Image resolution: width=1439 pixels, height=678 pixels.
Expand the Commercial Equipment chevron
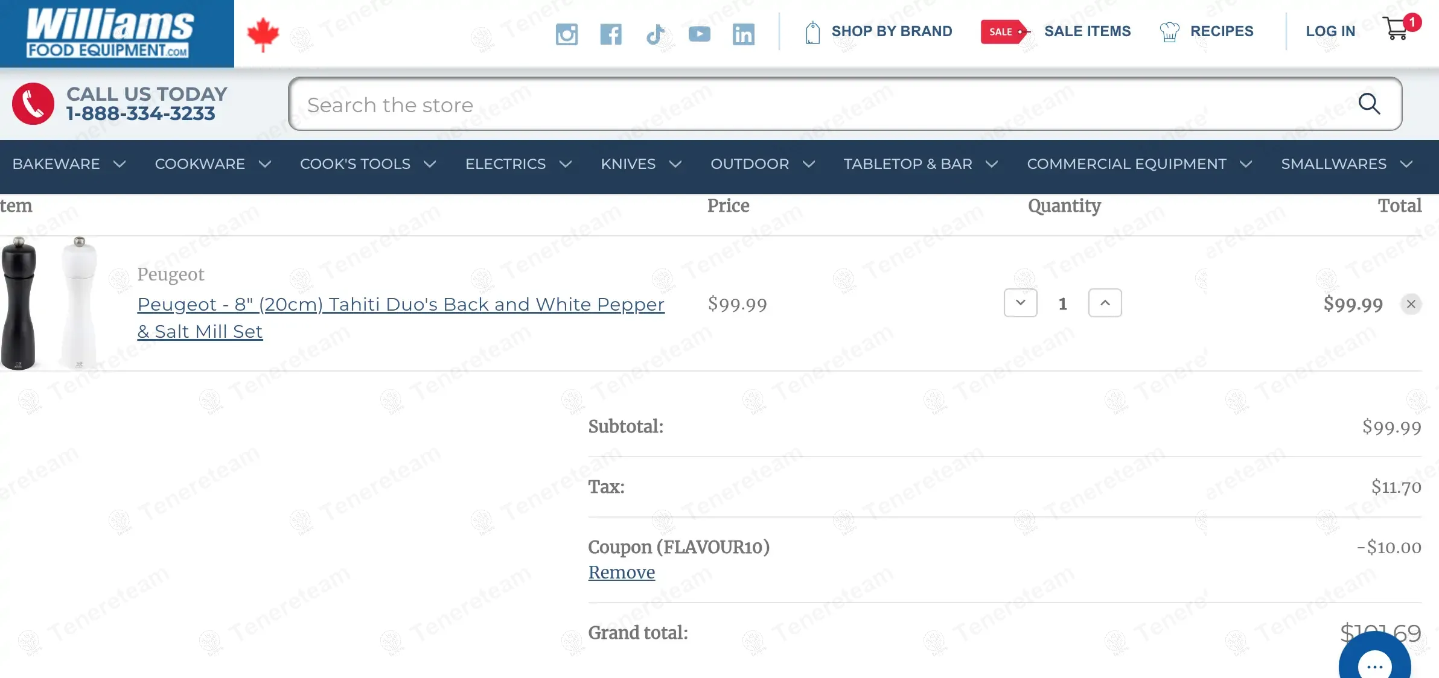(1246, 164)
